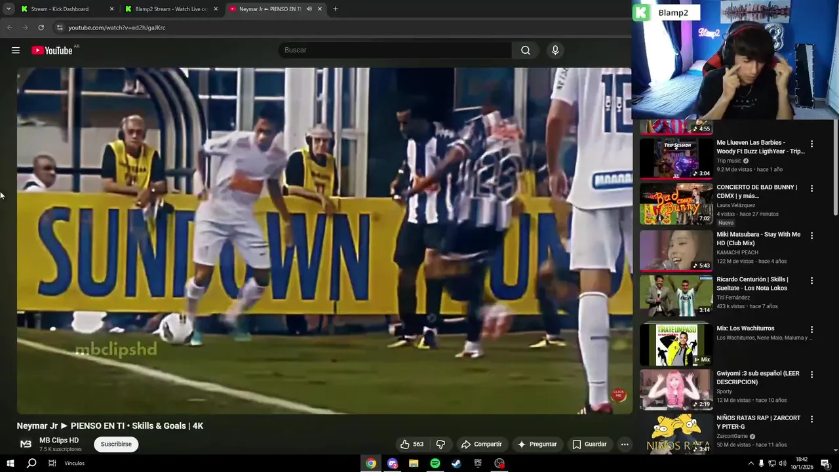Open options for Concierto de Bad Bunny
This screenshot has height=472, width=839.
pyautogui.click(x=811, y=189)
